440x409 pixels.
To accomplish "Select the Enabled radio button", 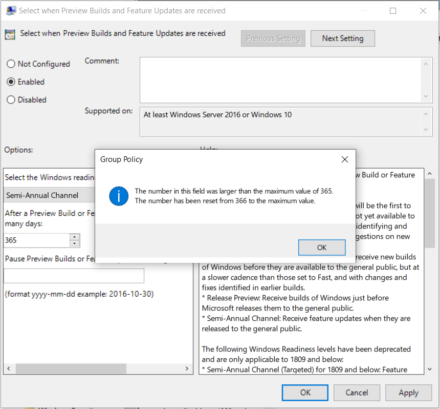I will (11, 82).
